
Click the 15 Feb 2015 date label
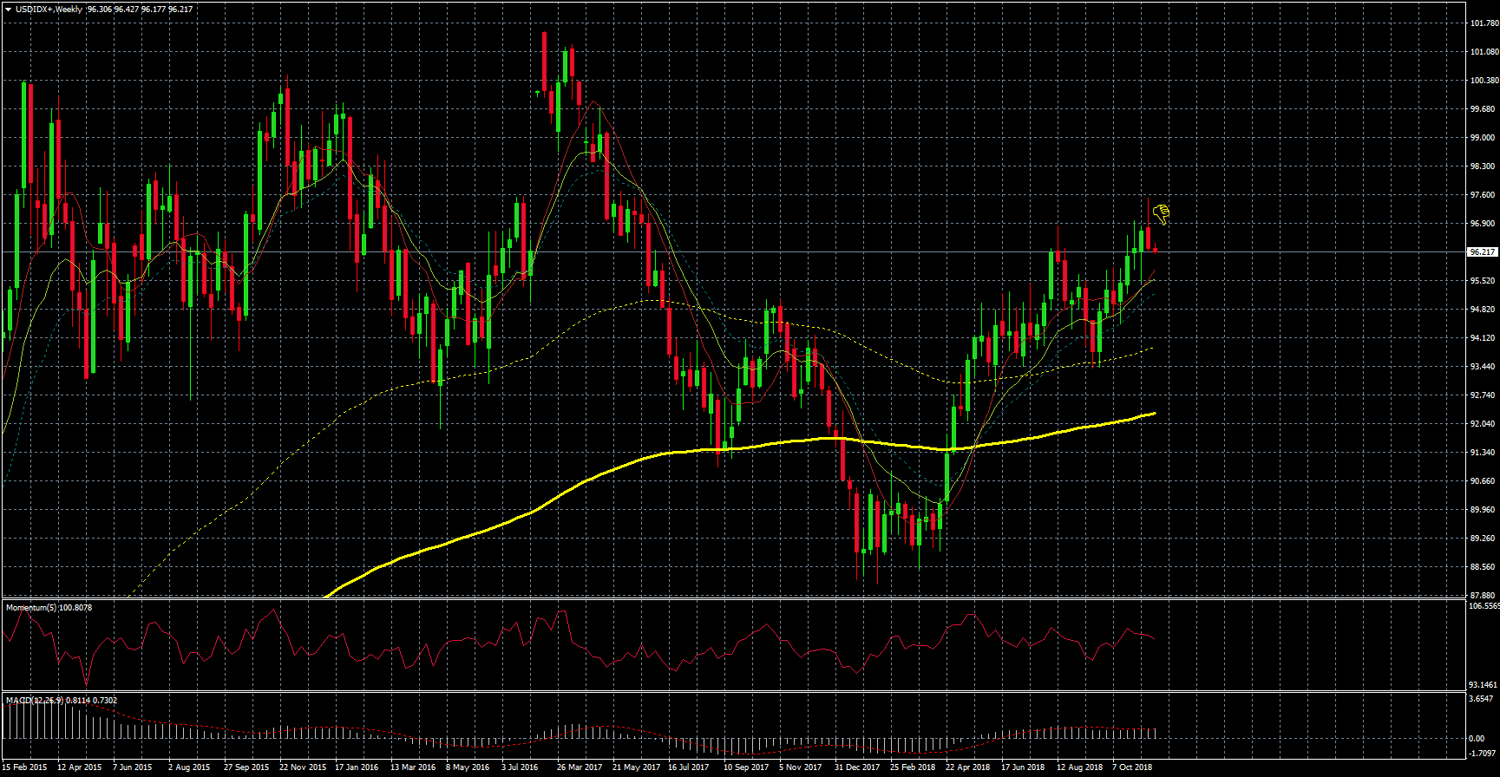(x=25, y=767)
